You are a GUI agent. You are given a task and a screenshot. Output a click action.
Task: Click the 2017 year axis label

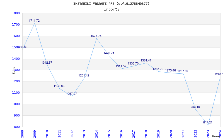pos(134,134)
